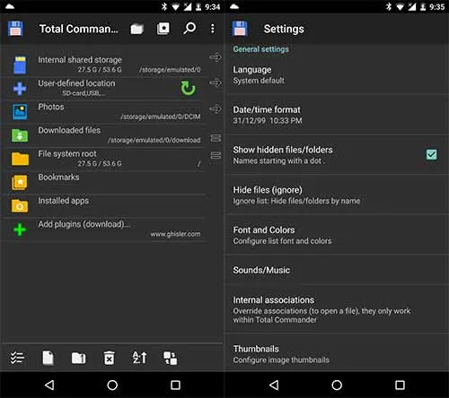The height and width of the screenshot is (398, 449).
Task: Toggle Show hidden files/folders checkbox
Action: coord(431,155)
